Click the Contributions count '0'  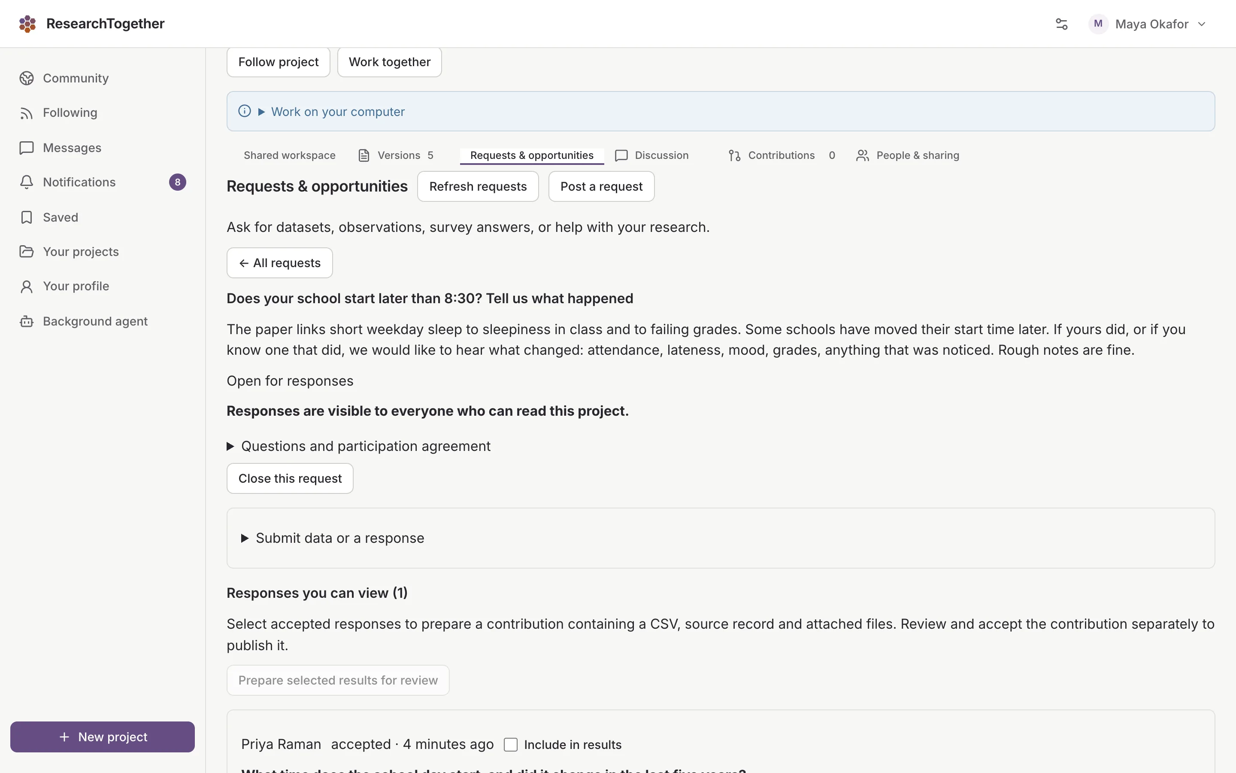[832, 155]
